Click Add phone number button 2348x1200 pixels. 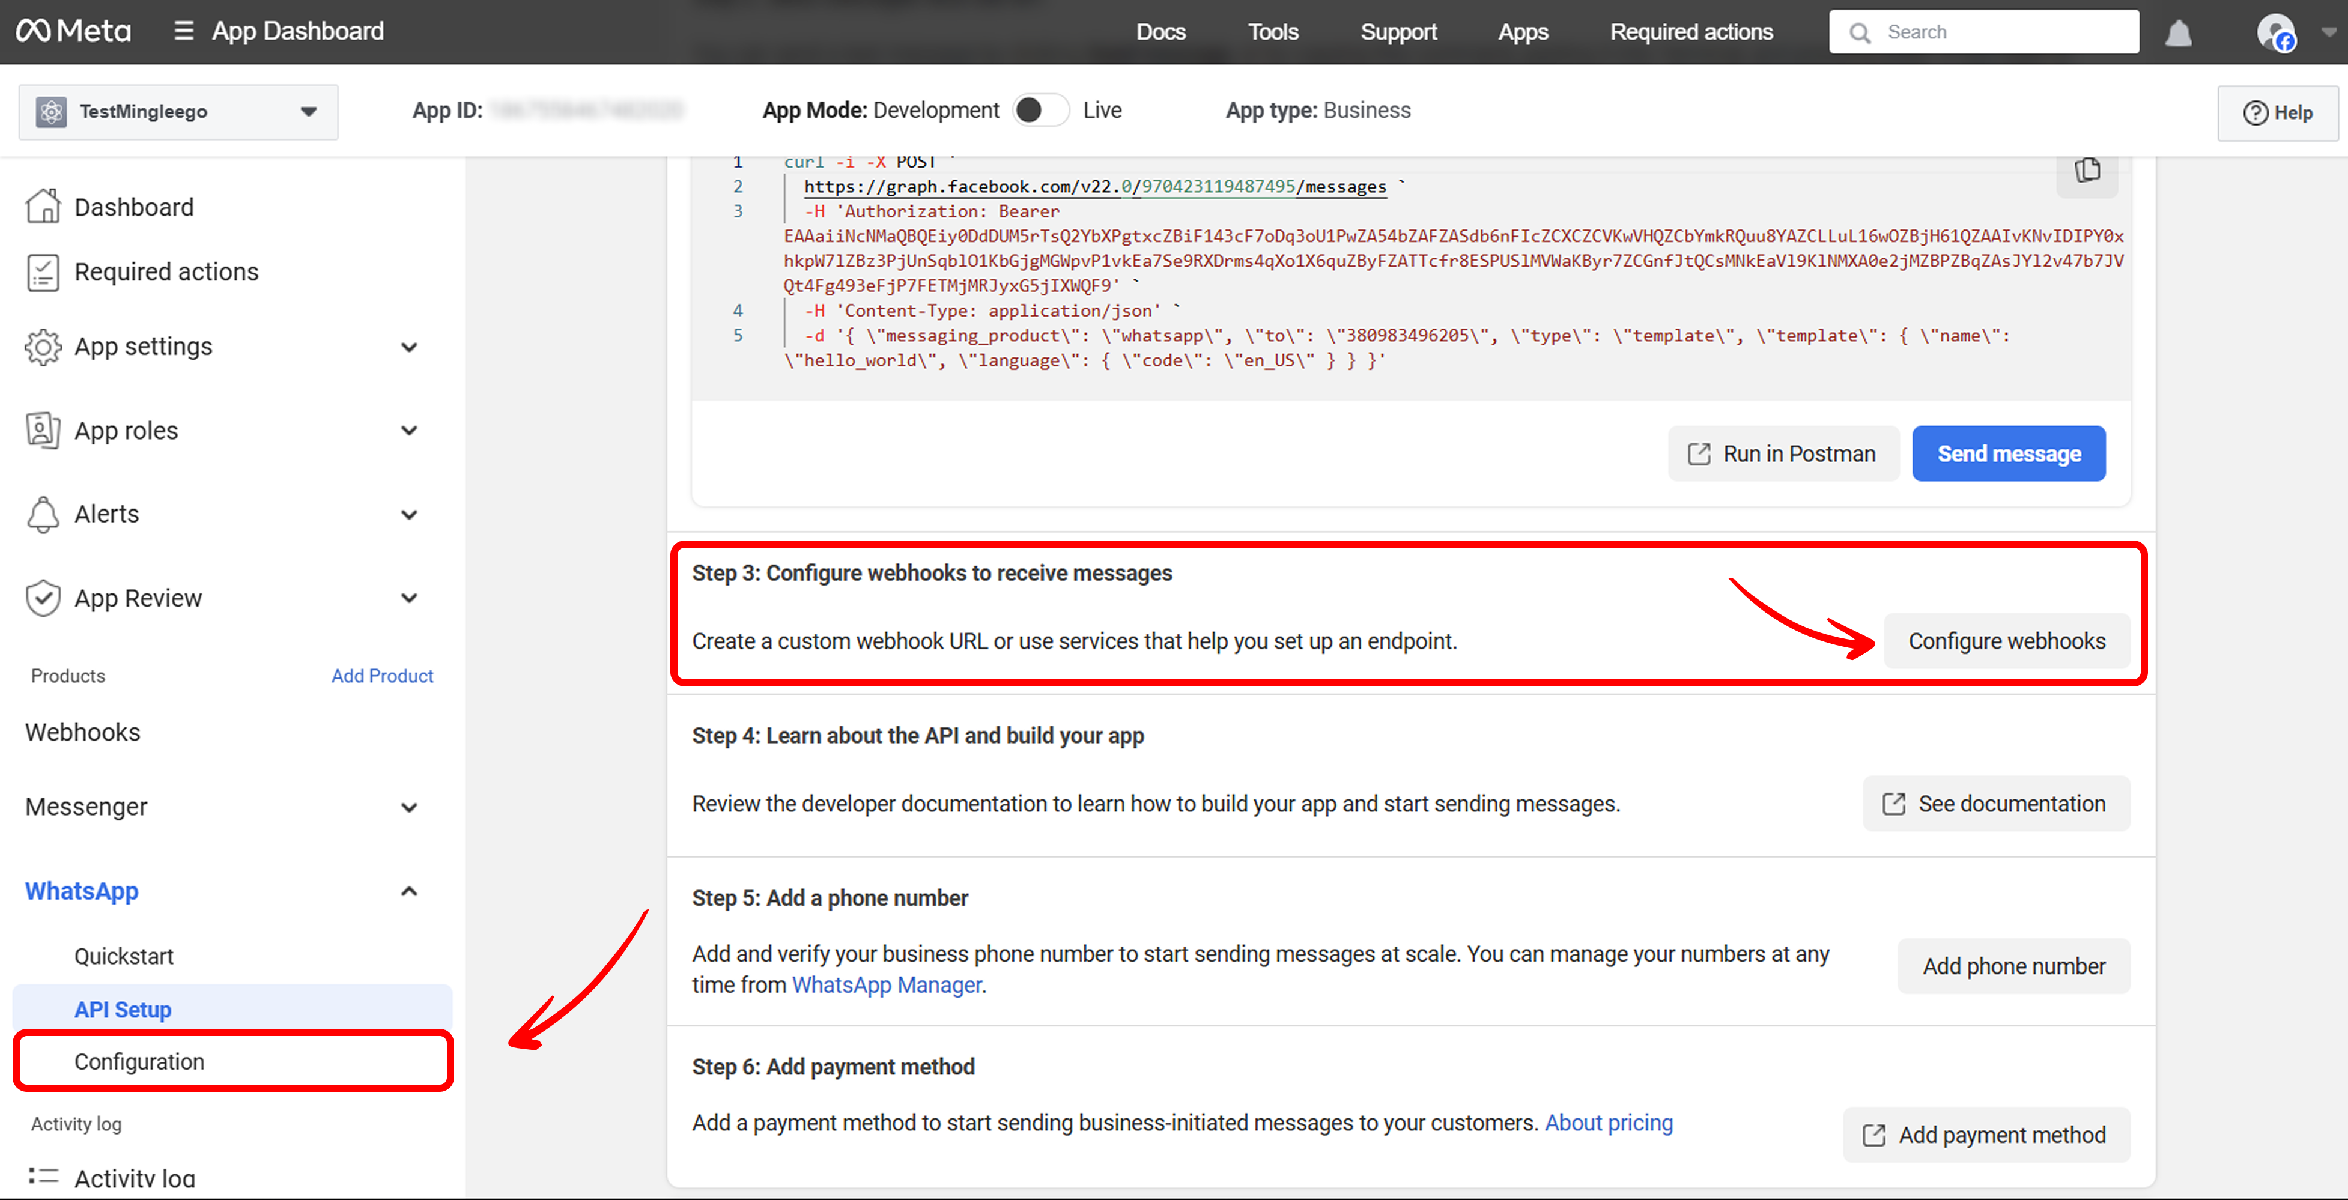2013,966
